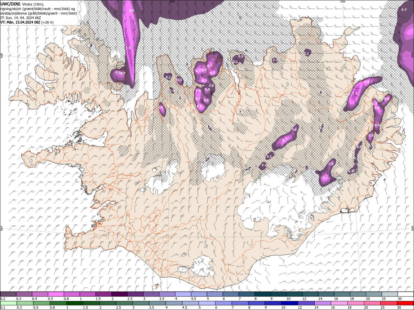414x310 pixels.
Task: Click rain legend swatch between 6 and 7
Action: point(223,303)
